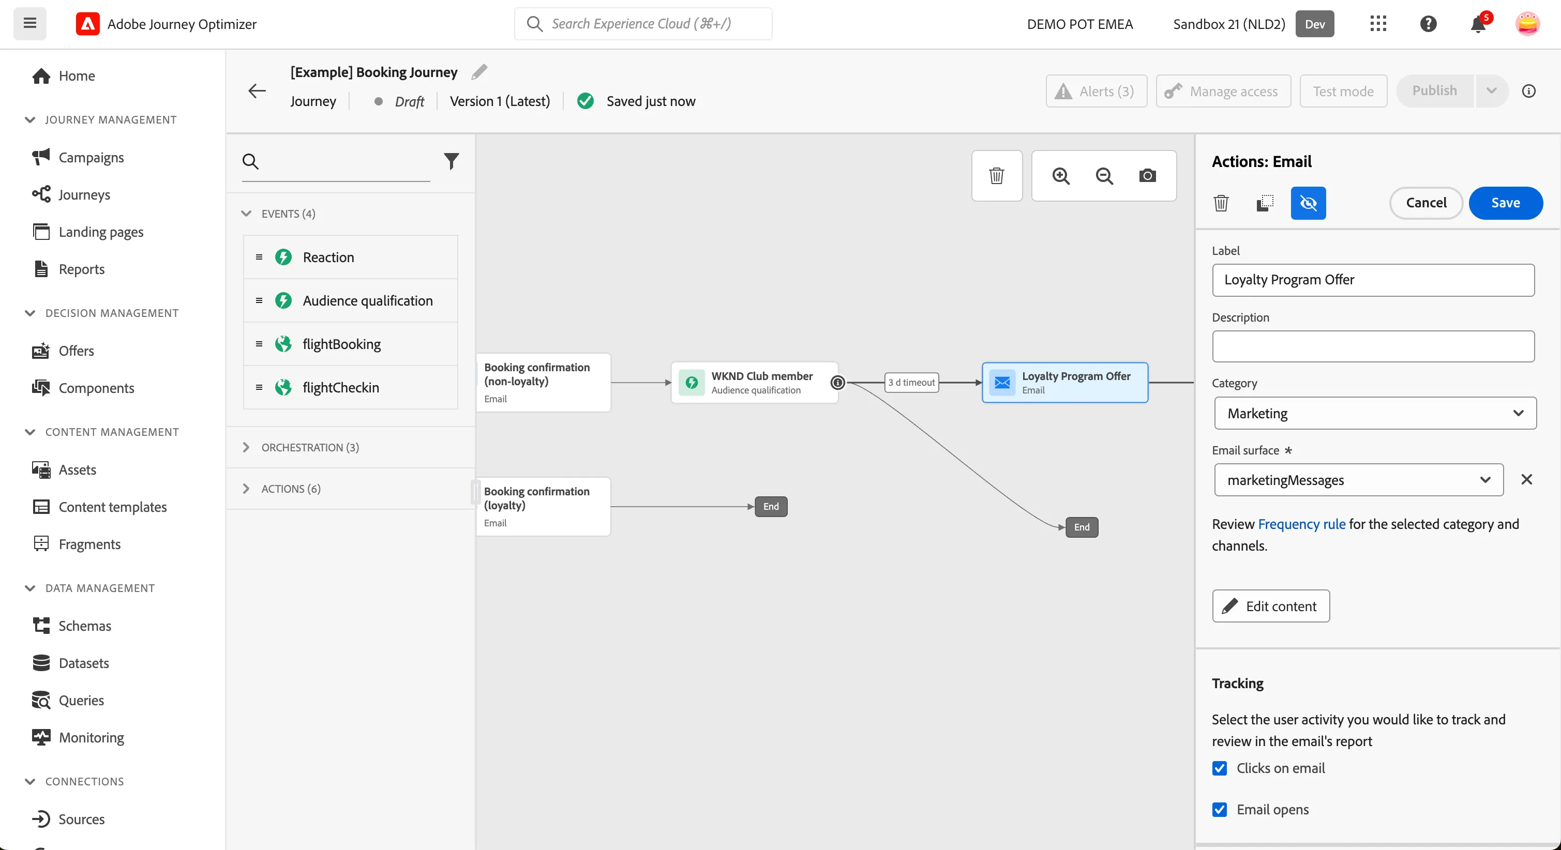This screenshot has height=850, width=1561.
Task: Click the Search Experience Cloud field
Action: [x=643, y=24]
